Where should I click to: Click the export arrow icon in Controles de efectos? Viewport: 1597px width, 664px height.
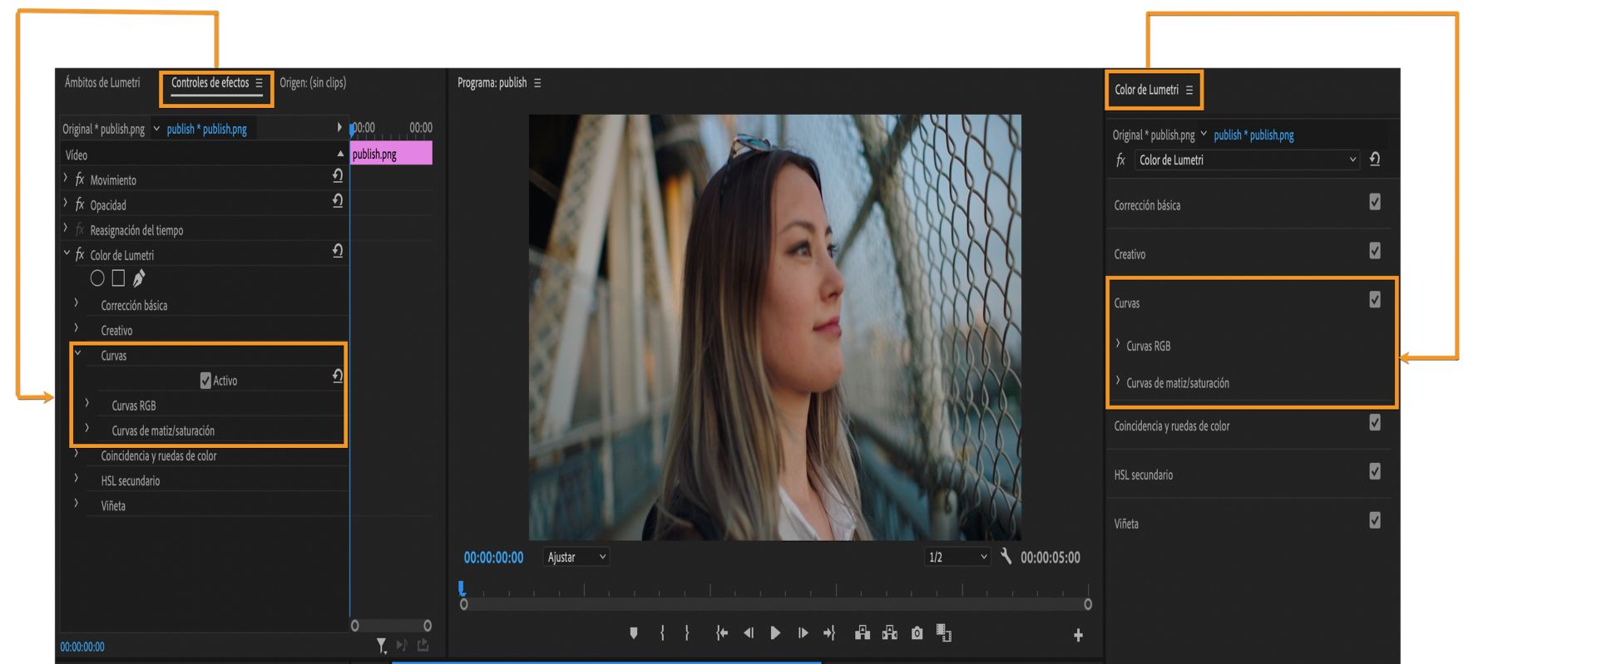pyautogui.click(x=423, y=645)
